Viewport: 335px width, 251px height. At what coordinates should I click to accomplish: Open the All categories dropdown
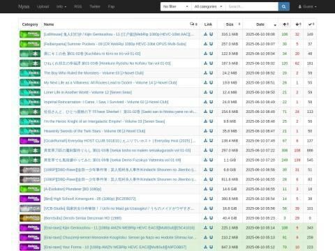(x=208, y=6)
